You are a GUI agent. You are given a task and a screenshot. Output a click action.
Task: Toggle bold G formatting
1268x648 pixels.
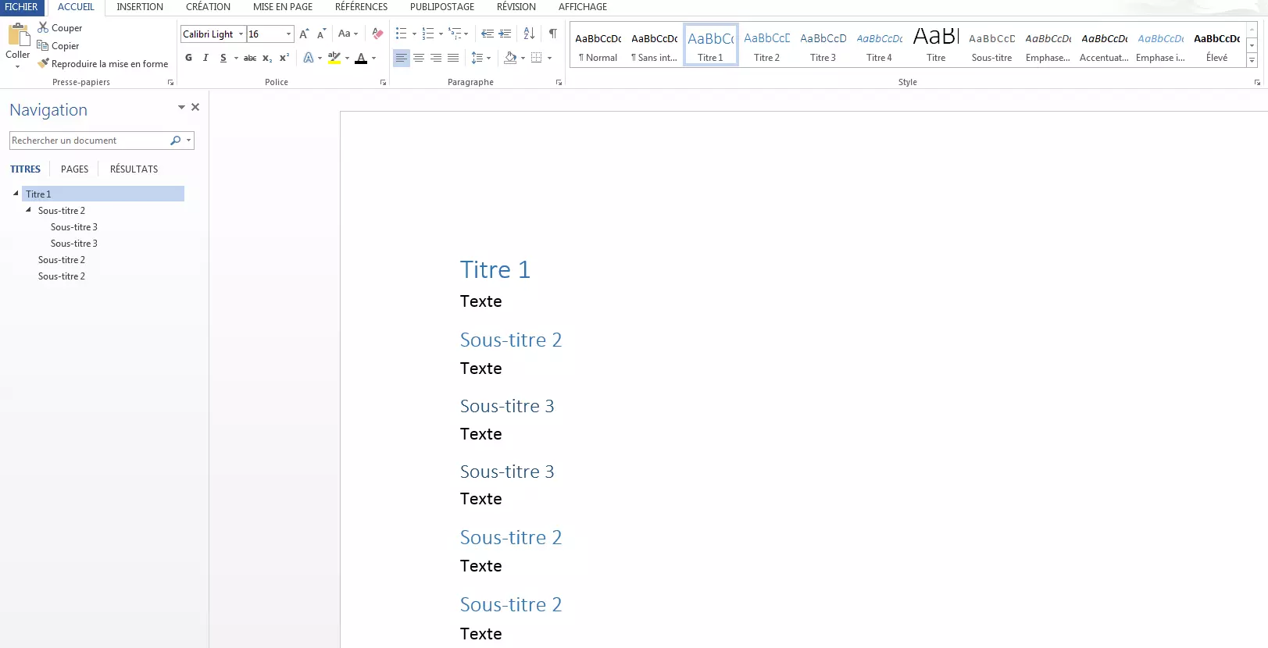pos(188,58)
